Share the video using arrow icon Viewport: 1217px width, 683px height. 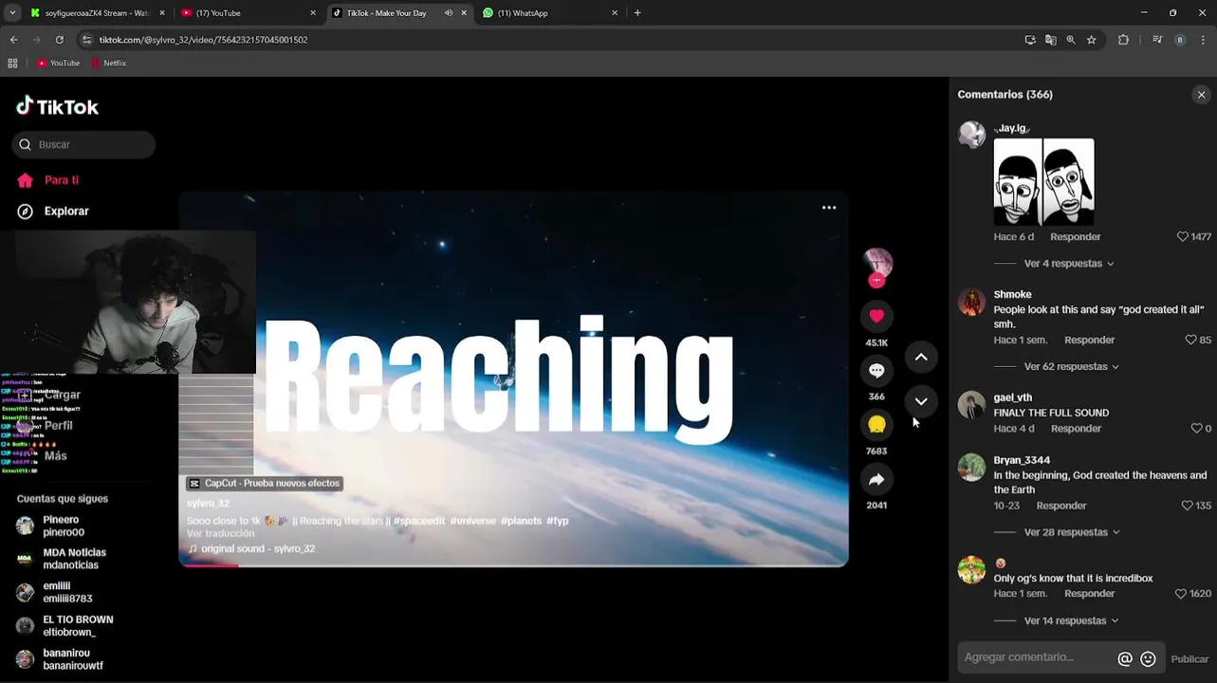click(x=876, y=479)
